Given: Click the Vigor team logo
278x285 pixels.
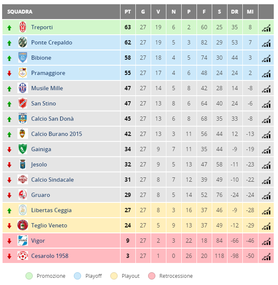Looking at the screenshot, I should click(23, 241).
